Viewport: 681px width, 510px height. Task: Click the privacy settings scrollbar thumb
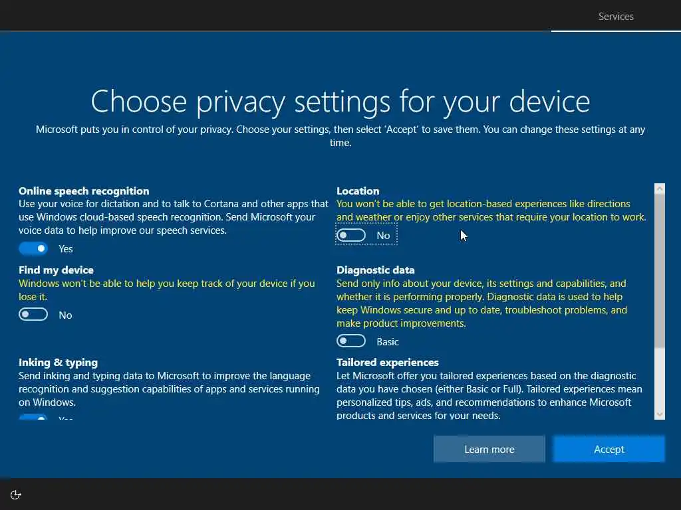coord(660,271)
